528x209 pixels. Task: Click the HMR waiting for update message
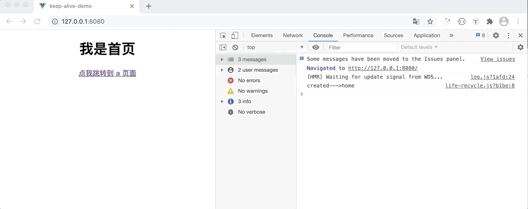click(375, 77)
